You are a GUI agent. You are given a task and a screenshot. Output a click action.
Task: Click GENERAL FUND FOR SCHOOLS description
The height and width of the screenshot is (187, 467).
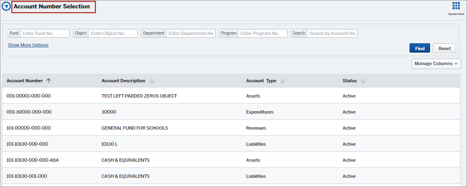click(x=134, y=128)
